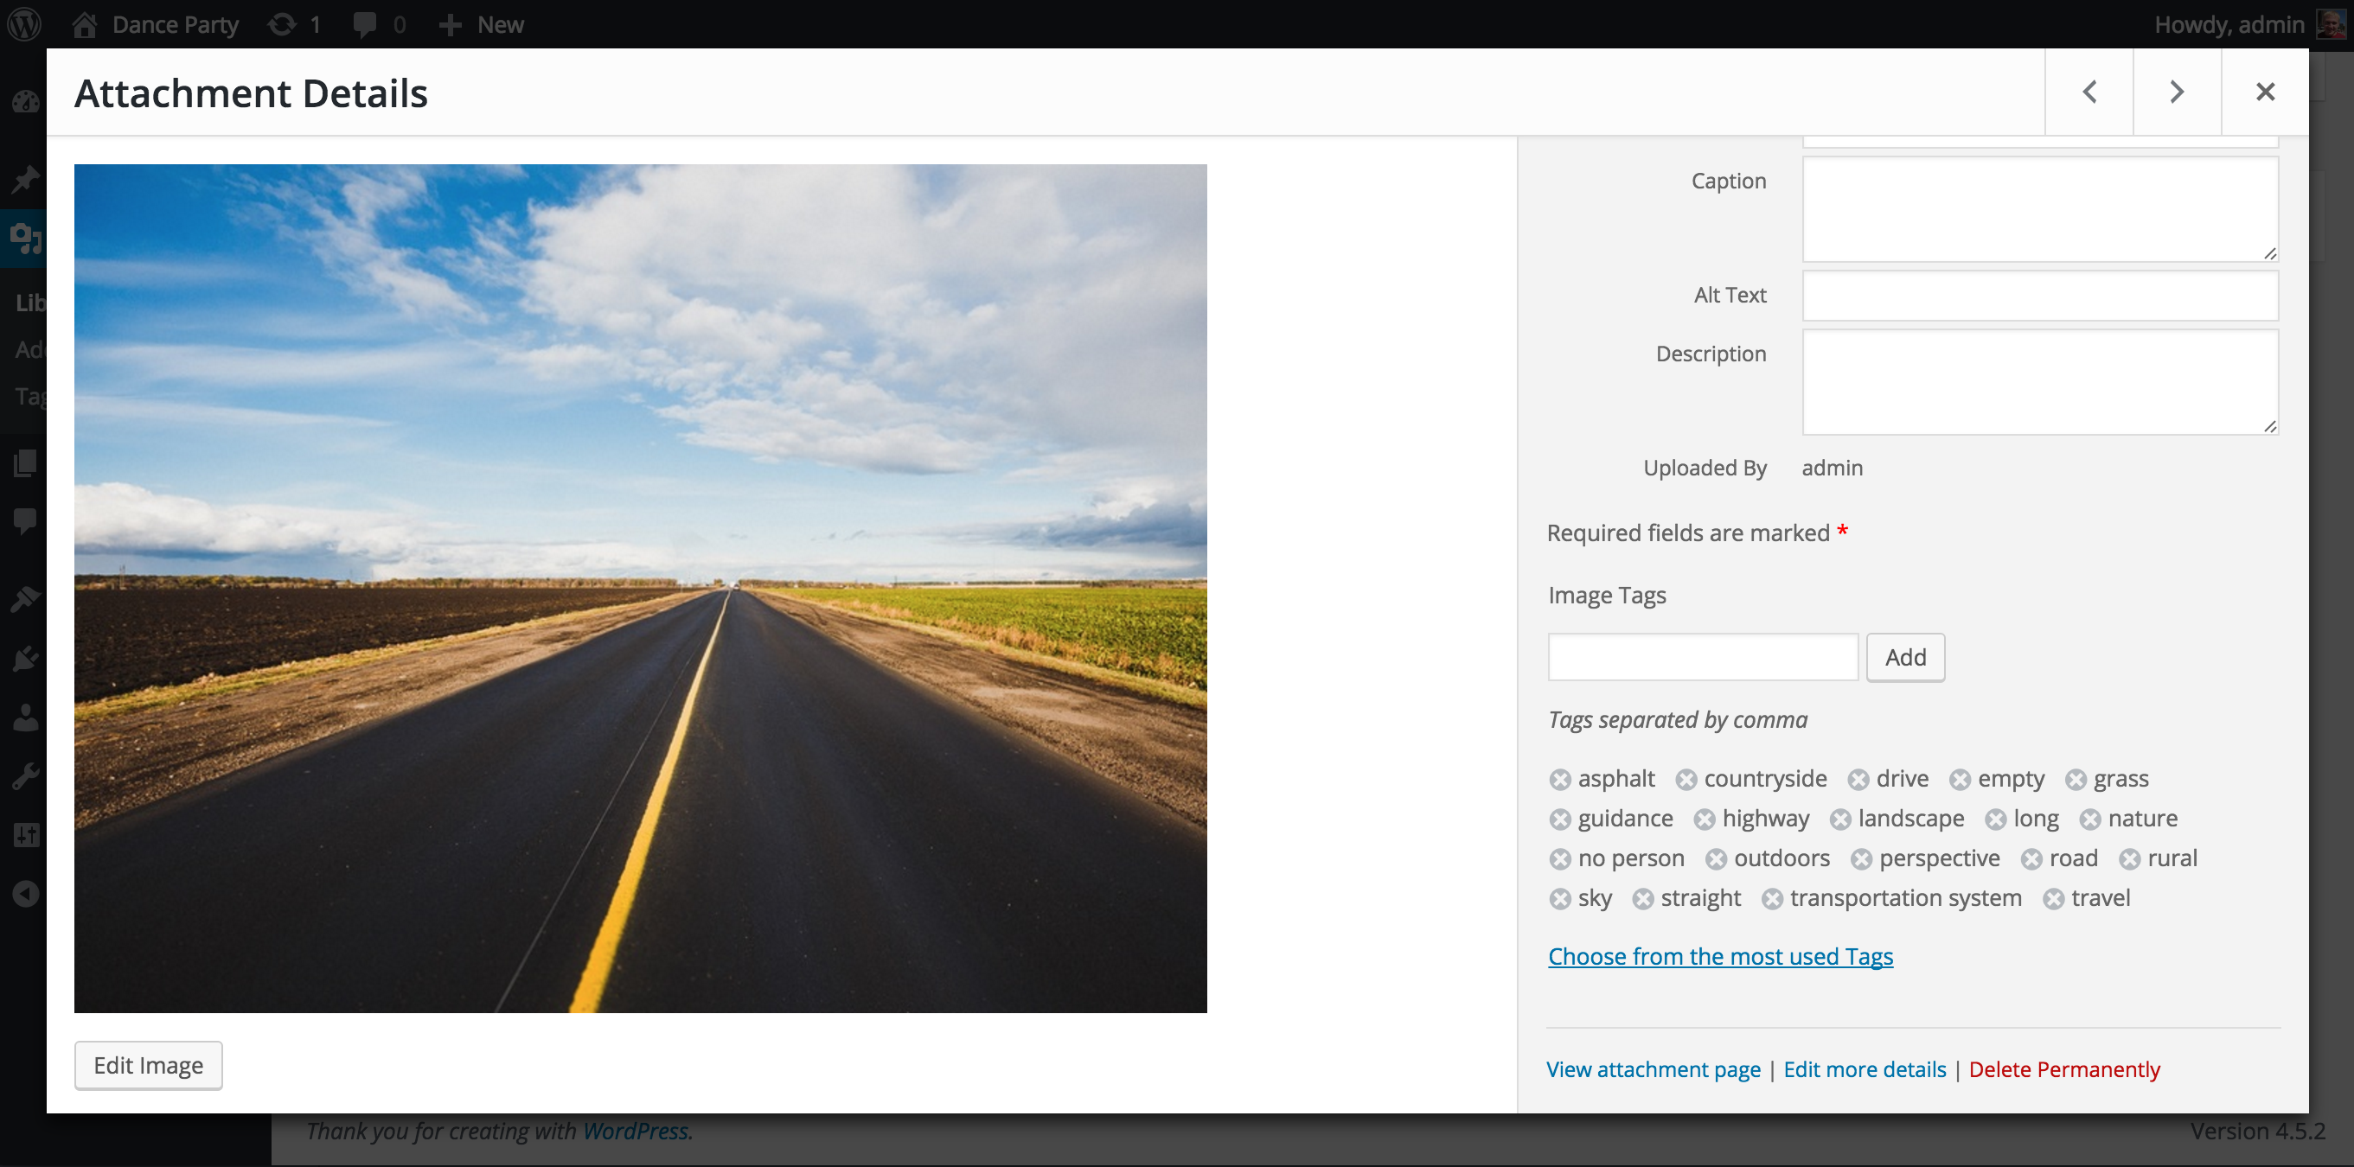This screenshot has width=2354, height=1167.
Task: Open the Dashboard icon in sidebar
Action: click(x=25, y=101)
